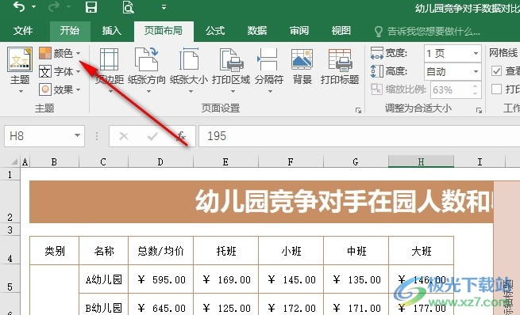This screenshot has width=520, height=315.
Task: Select column H header
Action: click(422, 162)
